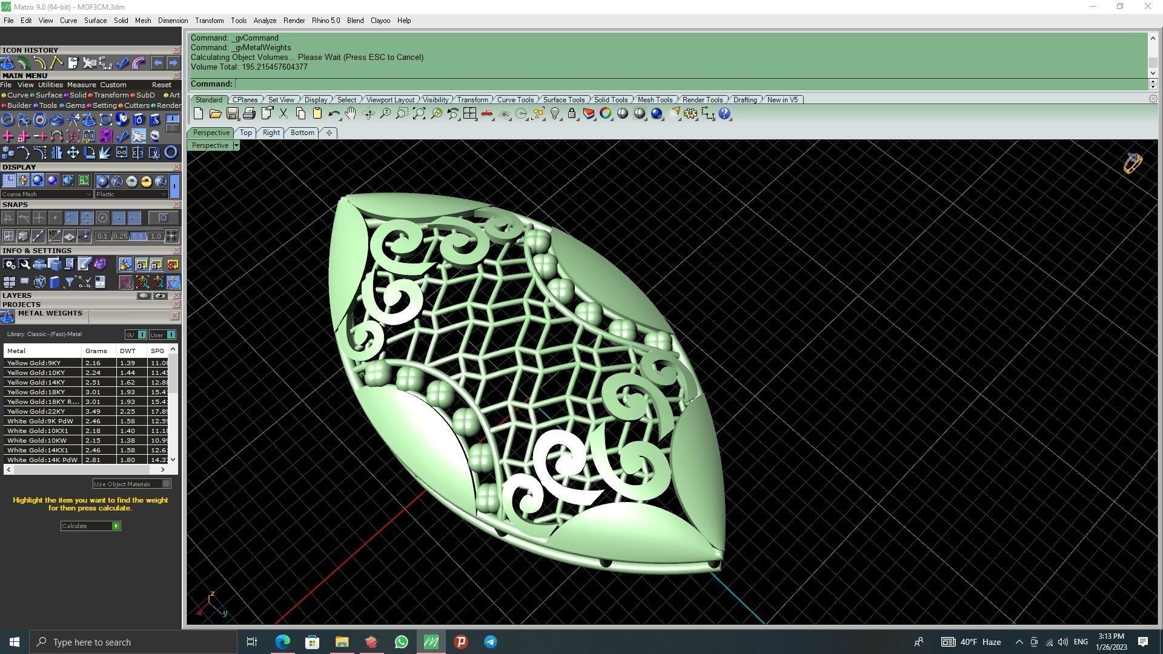Expand the Perspective viewport title dropdown arrow

click(236, 145)
